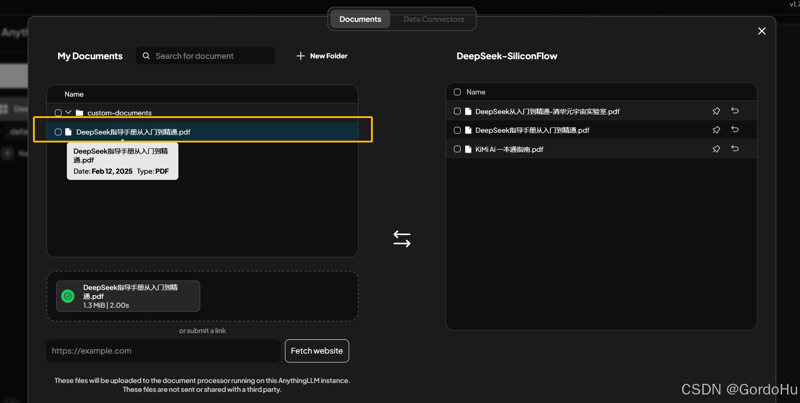Select DeepSeek指导手册从入门到精通.pdf in My Documents
Screen dimensions: 800x403
(133, 132)
